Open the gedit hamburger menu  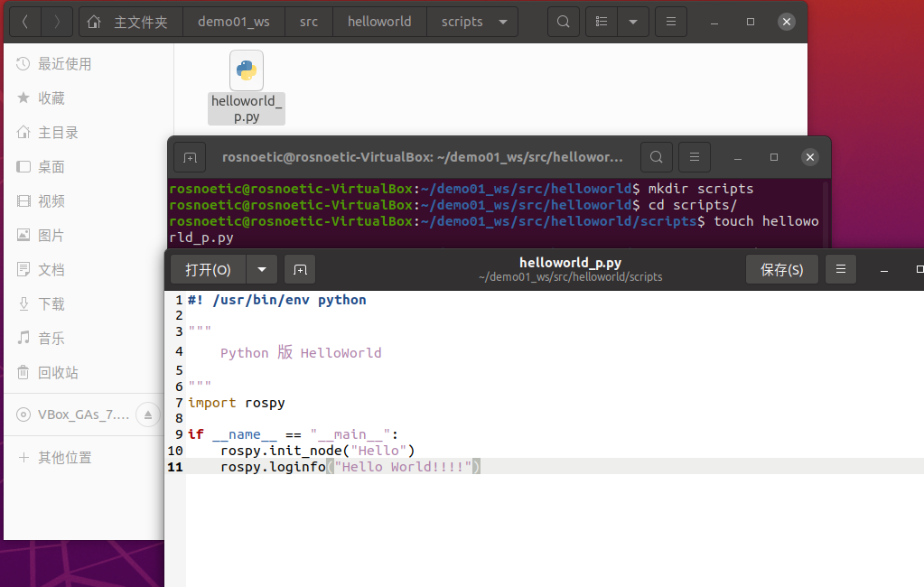841,269
